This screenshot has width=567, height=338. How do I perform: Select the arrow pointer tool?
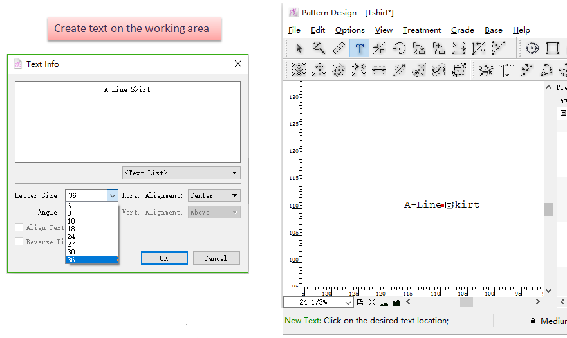299,48
